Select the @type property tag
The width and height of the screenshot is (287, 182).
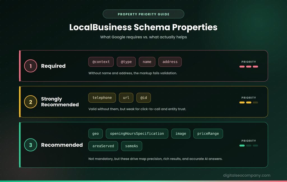click(126, 62)
